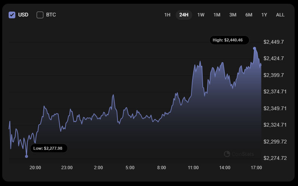Click the 11:00 time axis label
Screen dimensions: 298x186
coord(193,168)
